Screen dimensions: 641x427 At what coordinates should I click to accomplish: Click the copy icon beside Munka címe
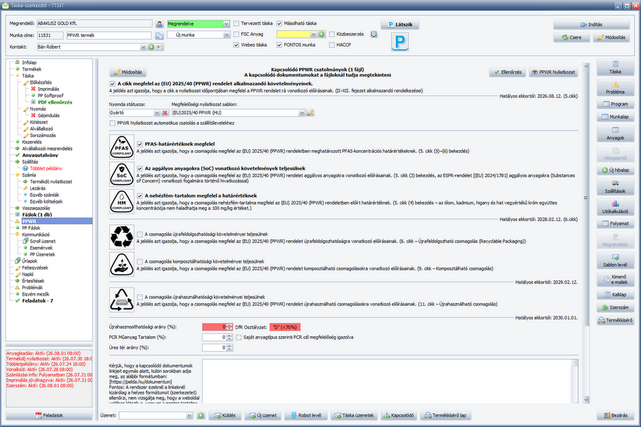click(x=159, y=36)
